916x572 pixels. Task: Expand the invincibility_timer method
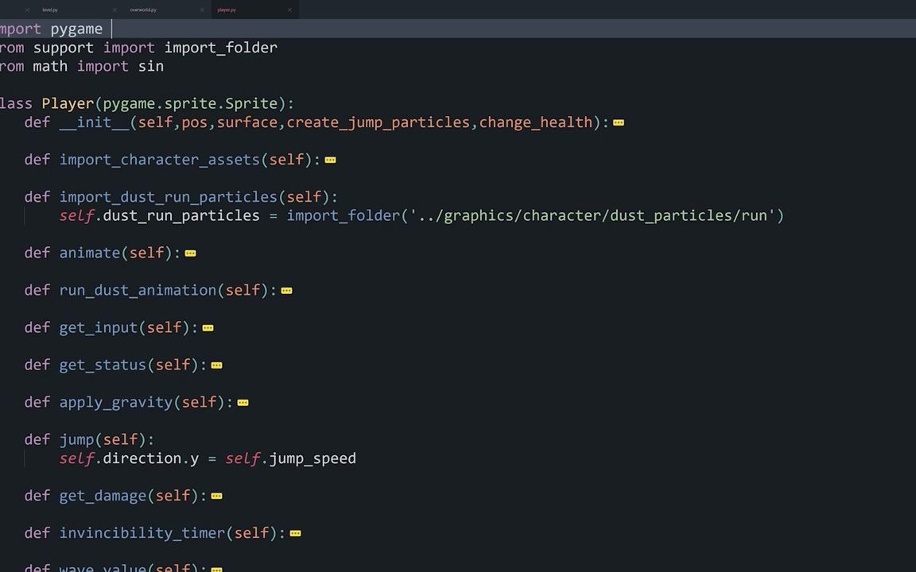click(295, 532)
